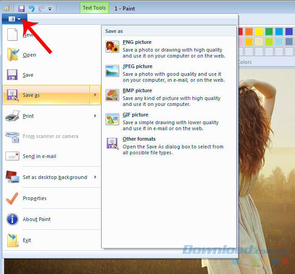The image size is (295, 274).
Task: Select GIF picture save option
Action: [169, 121]
